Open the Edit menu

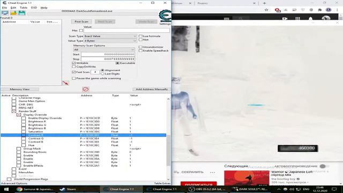(13, 8)
